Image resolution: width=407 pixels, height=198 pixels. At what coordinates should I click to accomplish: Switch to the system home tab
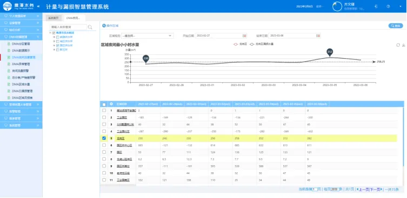[54, 18]
